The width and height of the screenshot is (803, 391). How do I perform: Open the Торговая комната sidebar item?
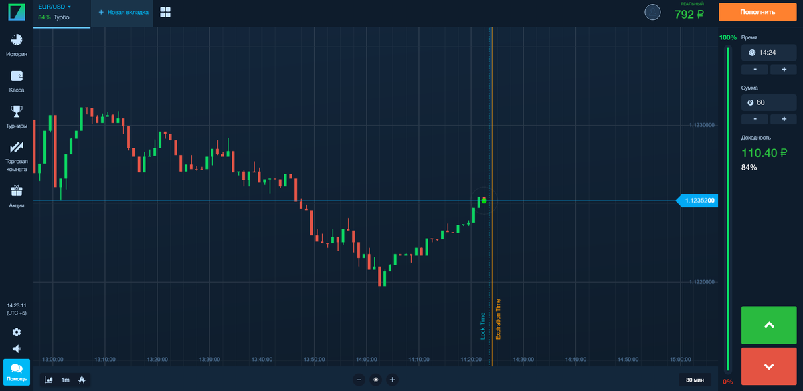click(17, 156)
